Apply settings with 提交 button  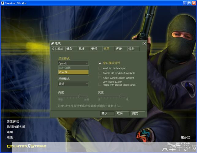138,114
